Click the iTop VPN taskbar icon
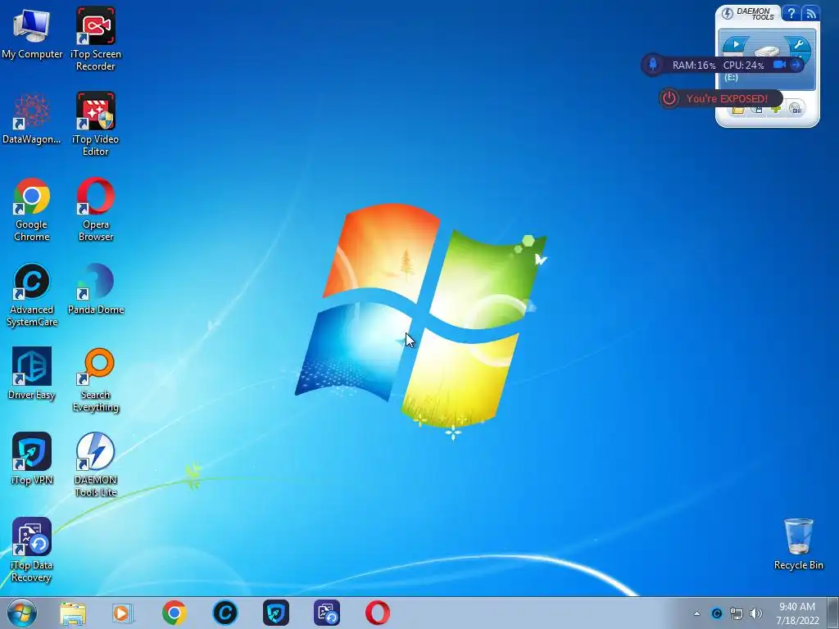 275,613
